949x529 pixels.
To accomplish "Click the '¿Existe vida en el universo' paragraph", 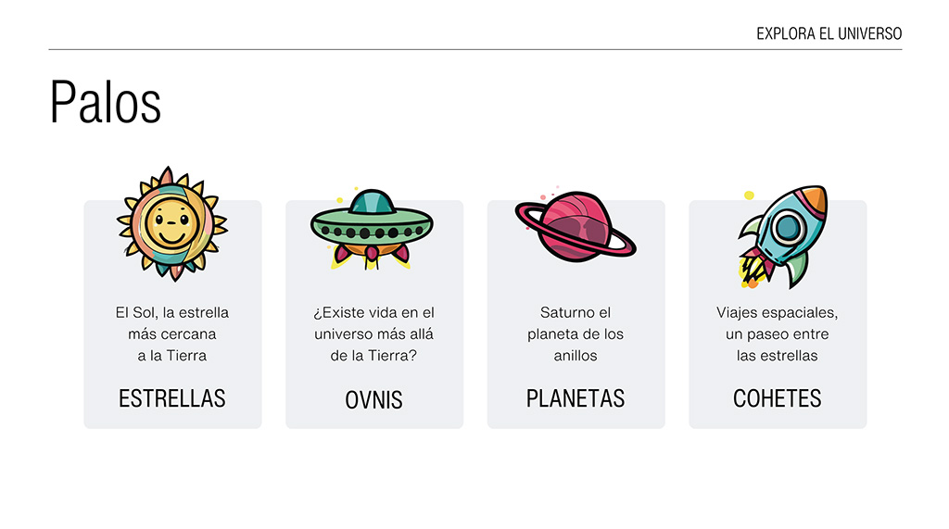I will pos(373,334).
